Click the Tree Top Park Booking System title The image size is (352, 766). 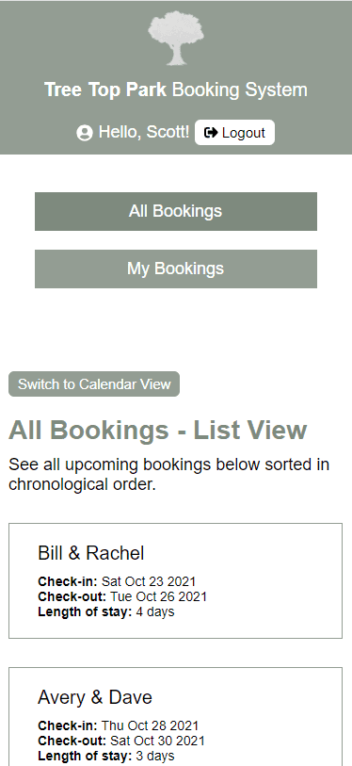coord(176,90)
